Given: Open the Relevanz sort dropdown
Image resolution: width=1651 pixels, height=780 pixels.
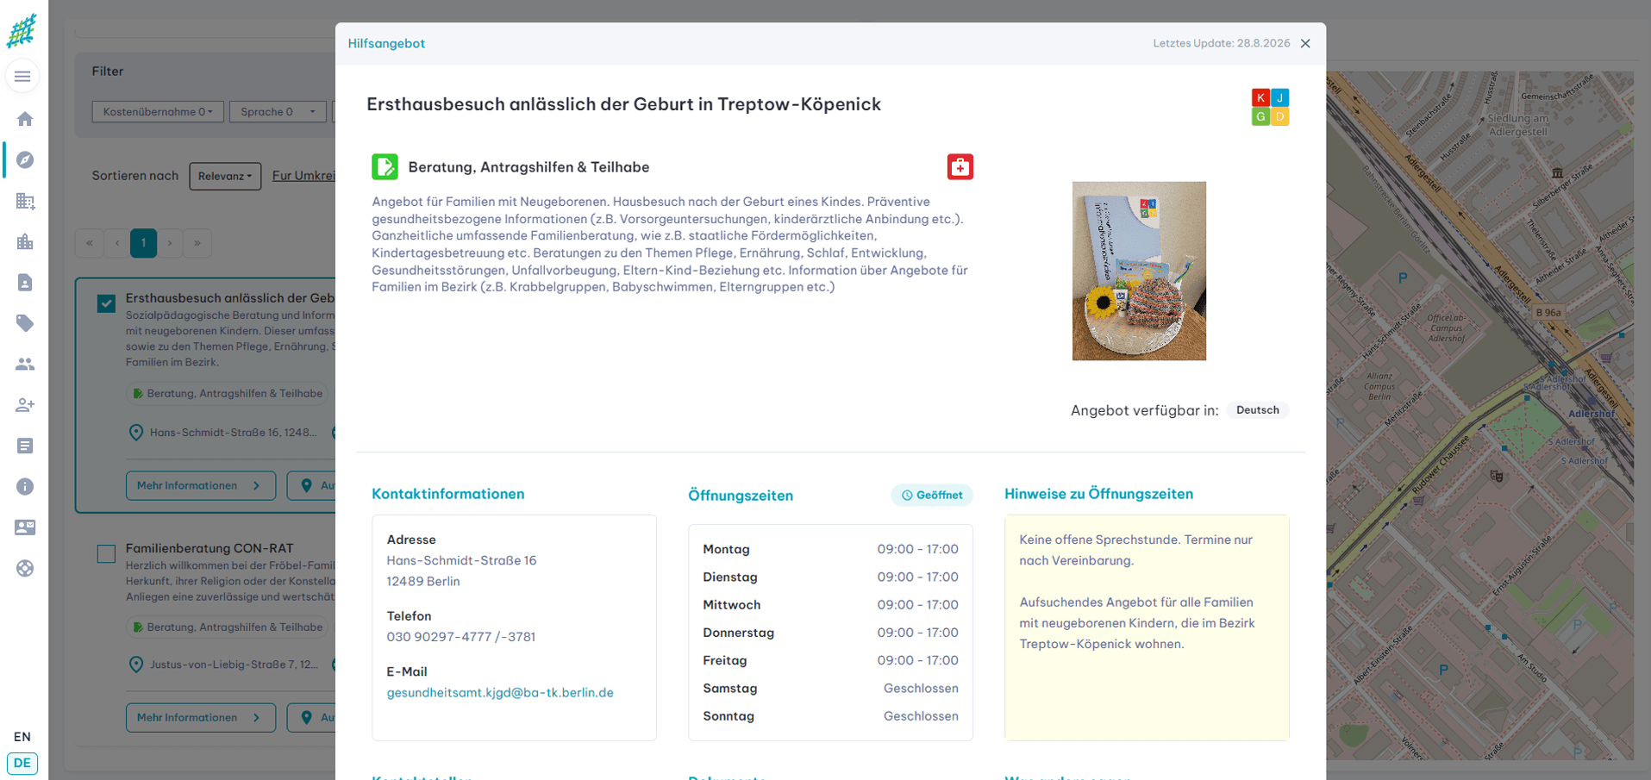Looking at the screenshot, I should pos(225,176).
